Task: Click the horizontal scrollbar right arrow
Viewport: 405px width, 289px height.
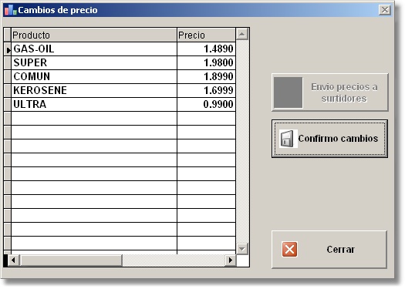Action: [x=230, y=260]
